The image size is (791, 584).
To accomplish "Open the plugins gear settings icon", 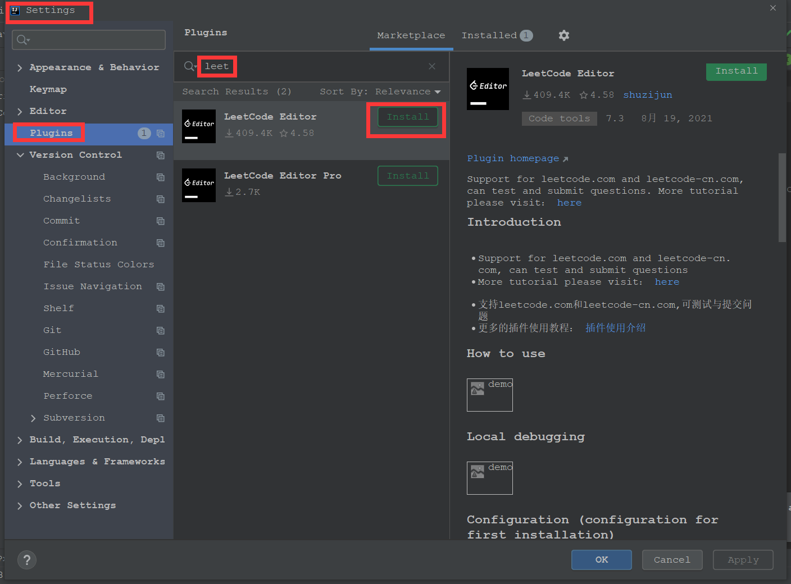I will click(x=564, y=35).
